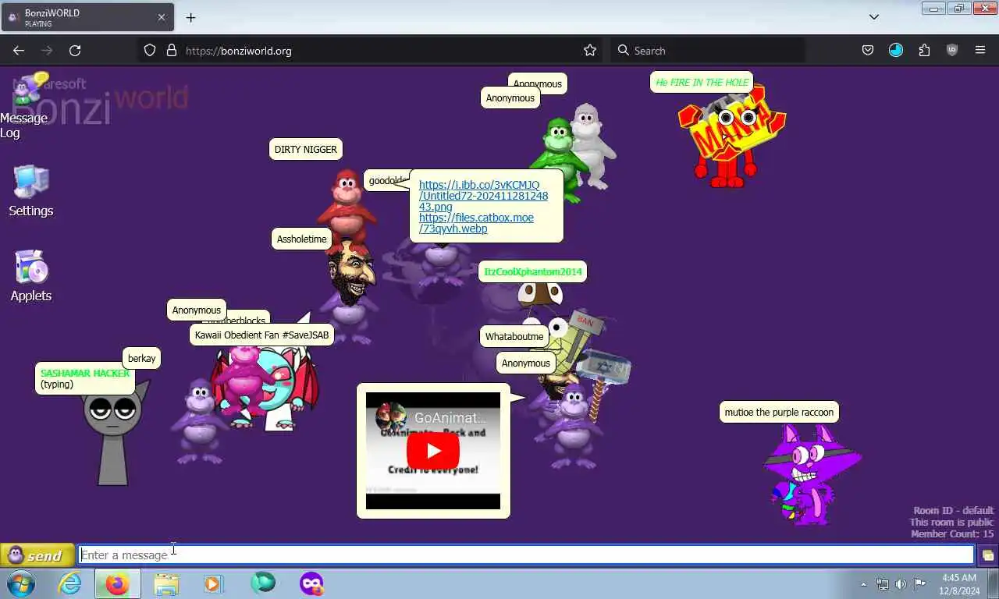This screenshot has height=599, width=999.
Task: Launch Internet Explorer from the taskbar
Action: [69, 583]
